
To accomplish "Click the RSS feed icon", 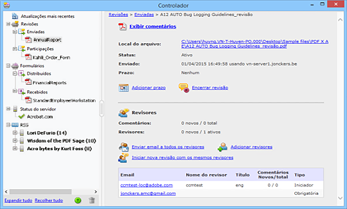I will [15, 125].
